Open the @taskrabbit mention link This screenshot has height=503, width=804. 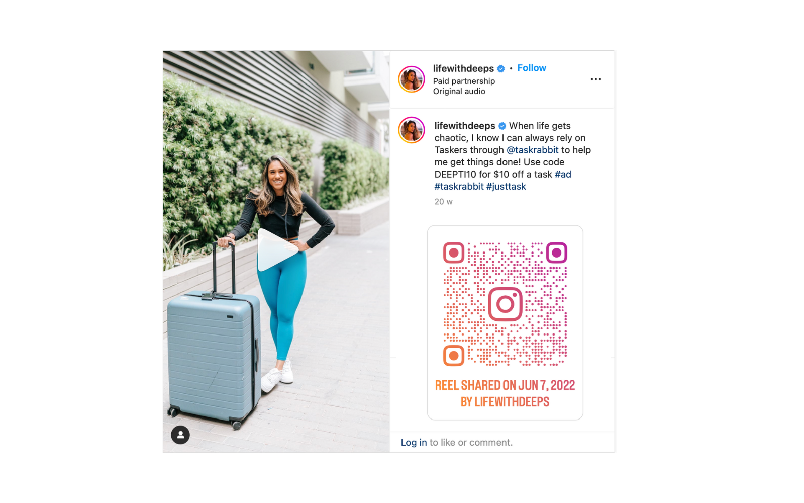(532, 150)
